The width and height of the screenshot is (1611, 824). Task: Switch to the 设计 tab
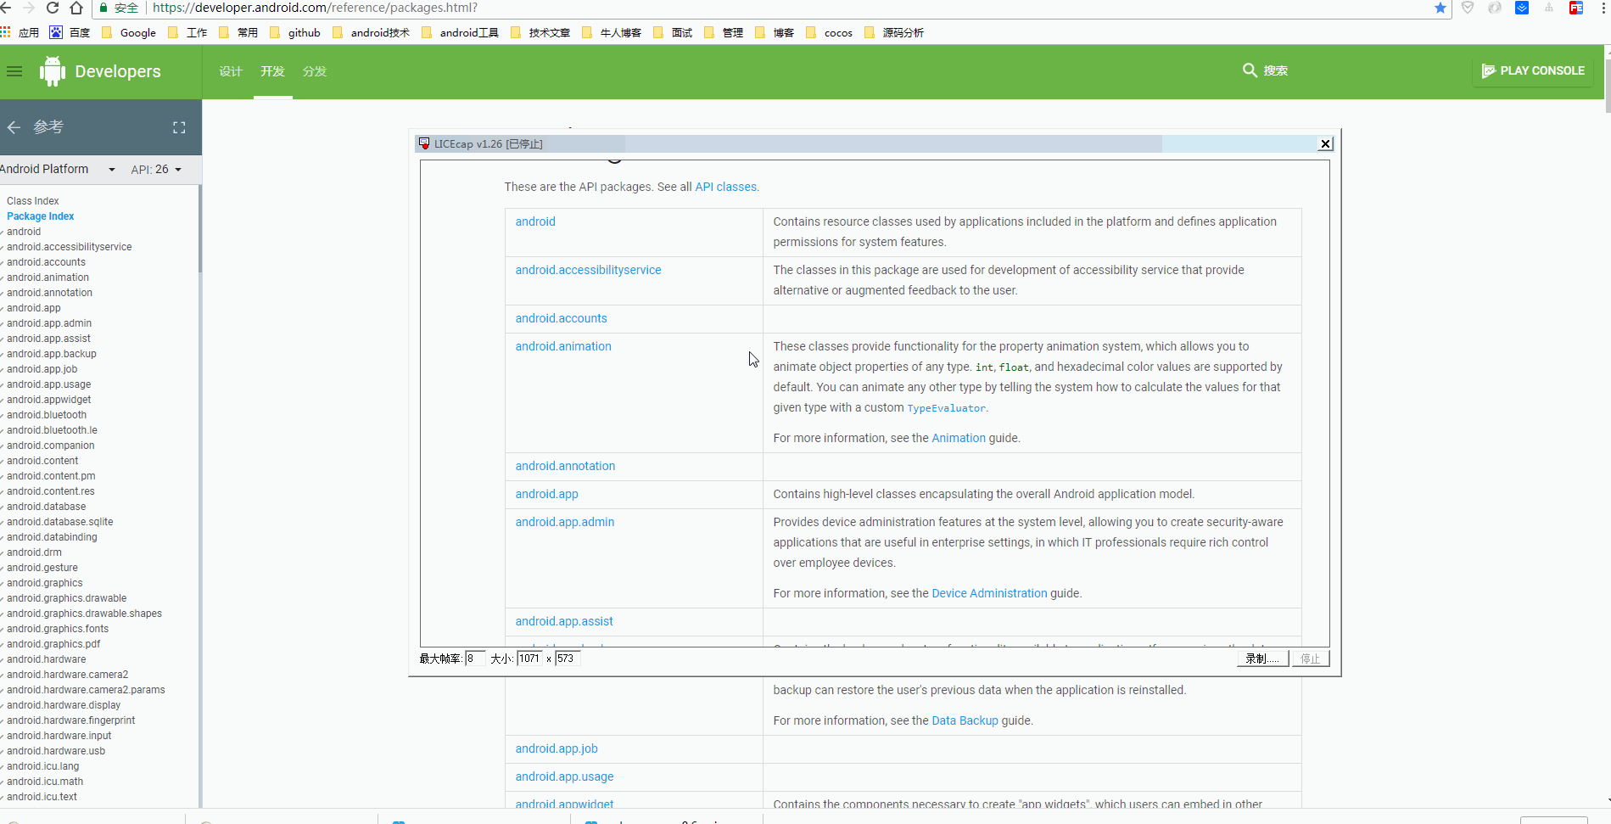click(231, 71)
